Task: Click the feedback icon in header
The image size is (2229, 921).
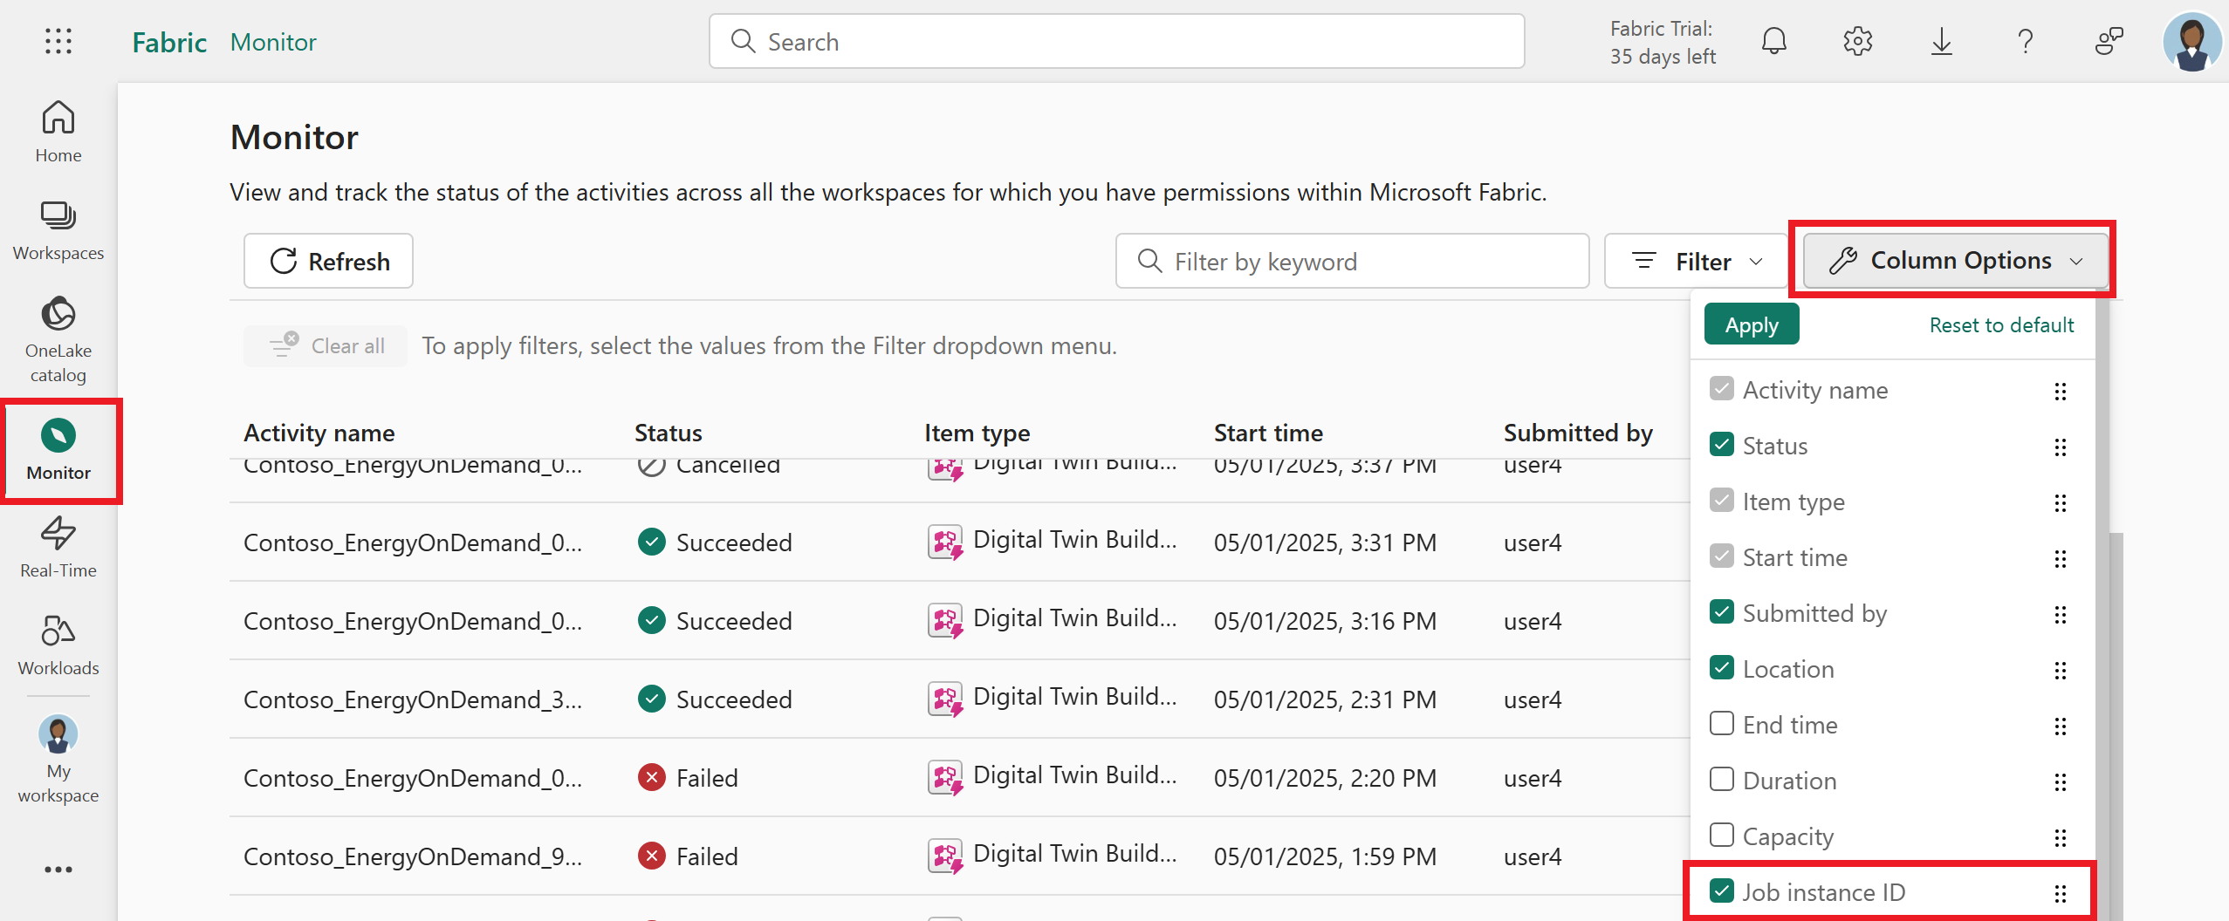Action: click(x=2109, y=41)
